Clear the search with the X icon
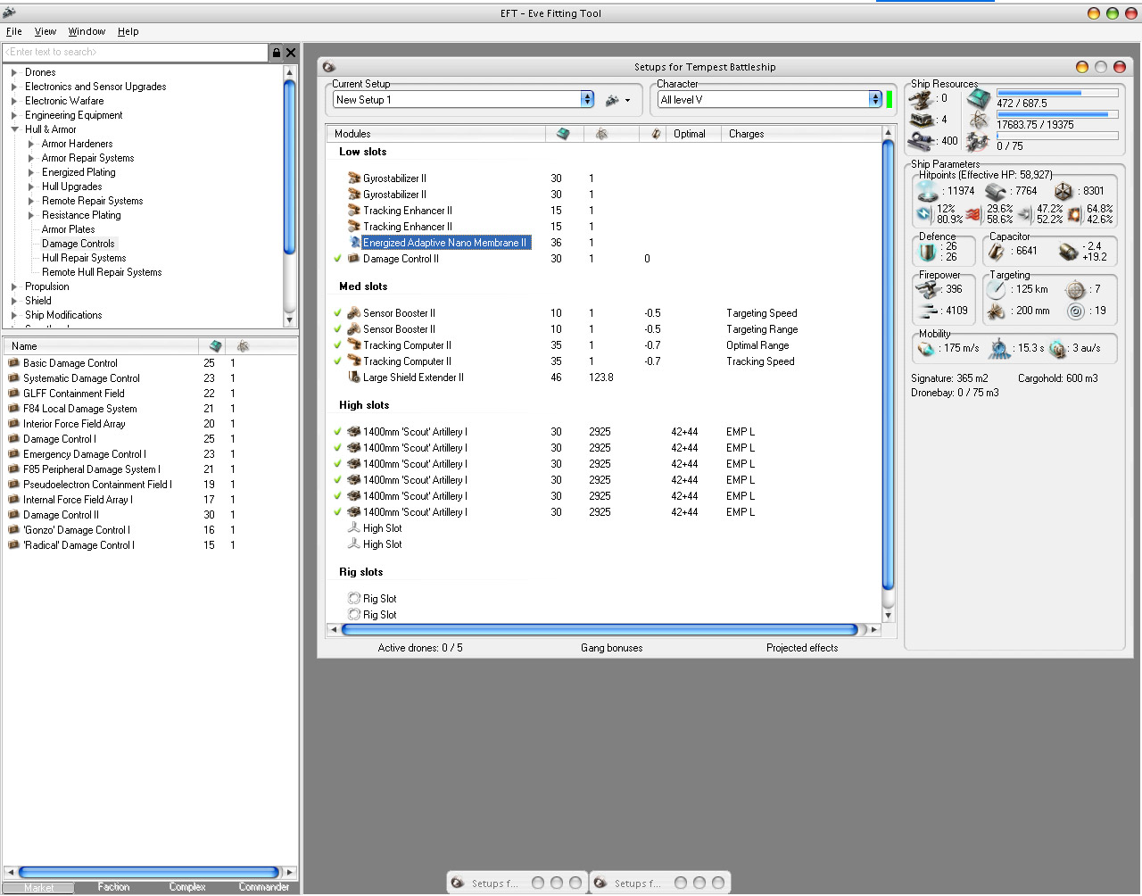The height and width of the screenshot is (896, 1142). [x=291, y=53]
